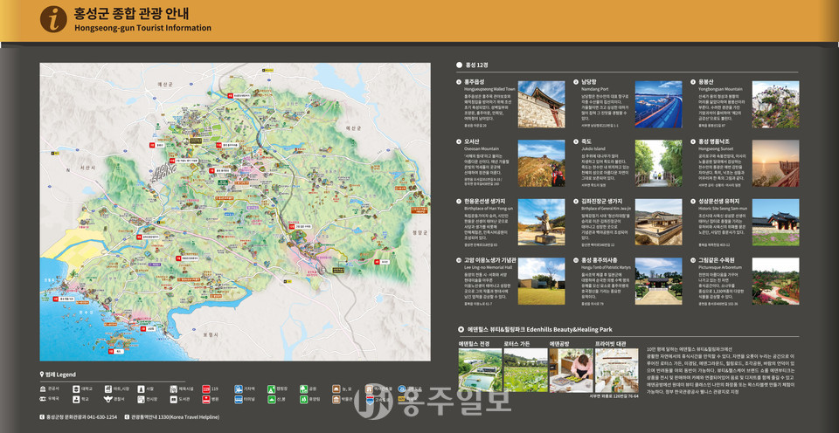
Task: Click the orange information 'i' icon
Action: click(54, 18)
